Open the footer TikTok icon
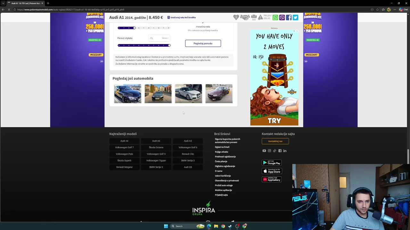The image size is (410, 230). (275, 151)
